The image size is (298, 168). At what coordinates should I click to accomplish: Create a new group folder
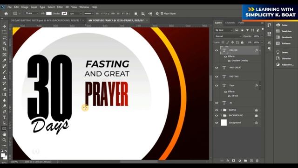(245, 161)
